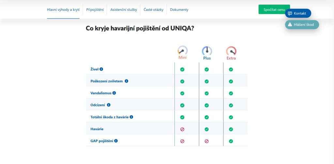Click the Totální škoda z havárie label
The image size is (334, 164).
110,117
